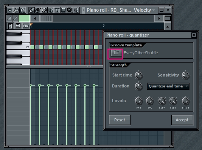Screen dimensions: 202x150
Task: Click the PITCH level knob
Action: point(185,101)
